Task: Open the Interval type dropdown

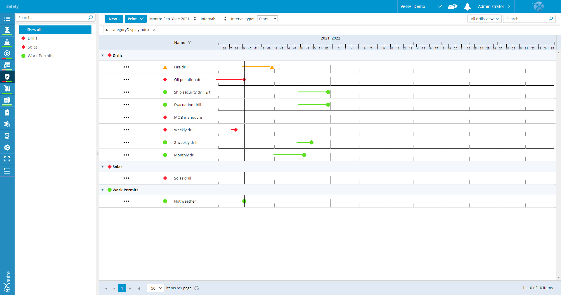Action: tap(267, 19)
